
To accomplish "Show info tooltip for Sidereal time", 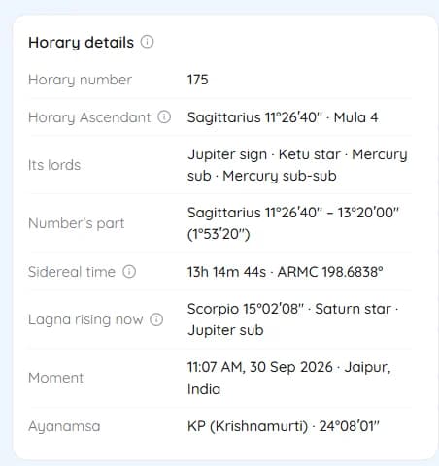I will (x=129, y=271).
